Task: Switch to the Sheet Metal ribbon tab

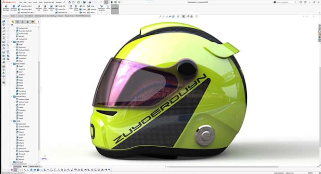Action: click(29, 16)
